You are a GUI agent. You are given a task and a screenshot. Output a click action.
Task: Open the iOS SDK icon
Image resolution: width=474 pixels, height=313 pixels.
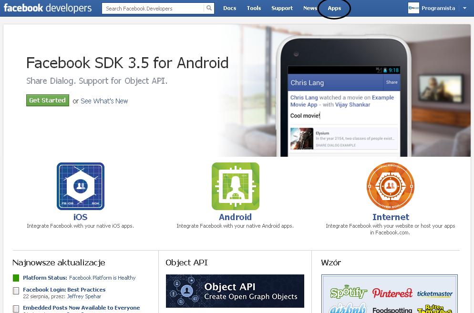(x=81, y=186)
